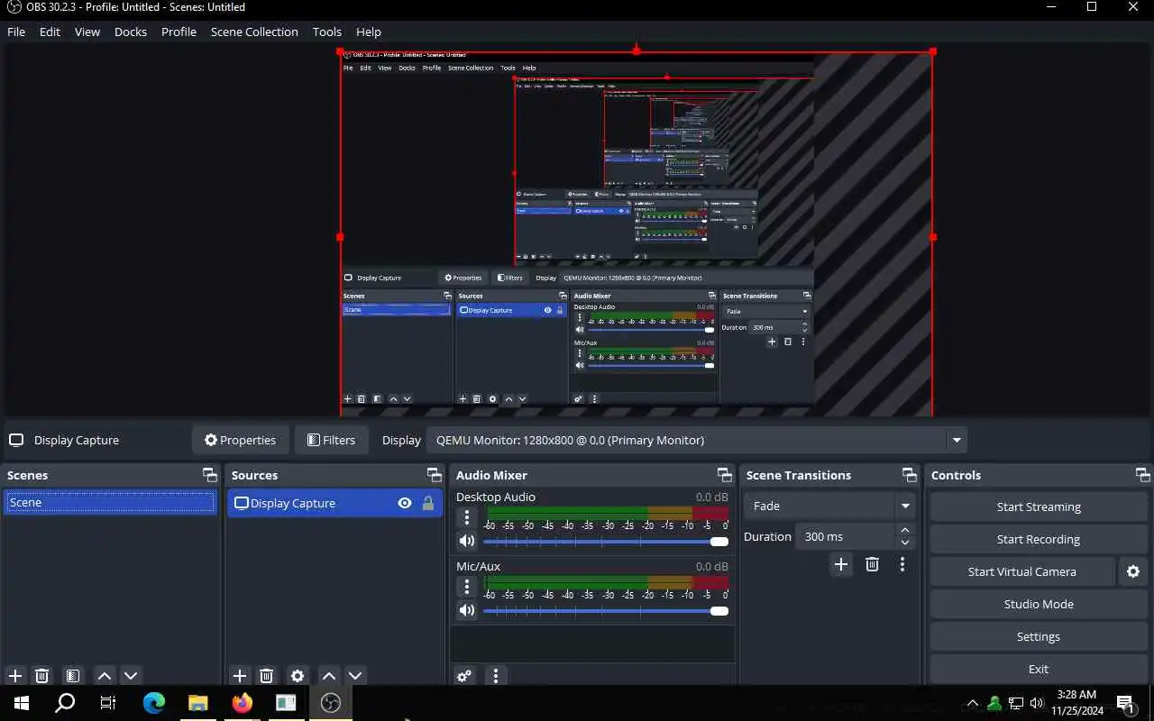Screen dimensions: 1154x721
Task: Toggle Display Capture lock icon
Action: coord(428,503)
